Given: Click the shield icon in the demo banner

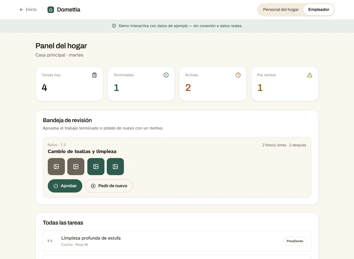Looking at the screenshot, I should coord(114,26).
